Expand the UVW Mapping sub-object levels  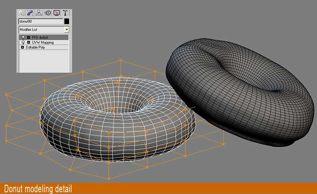[x=28, y=42]
